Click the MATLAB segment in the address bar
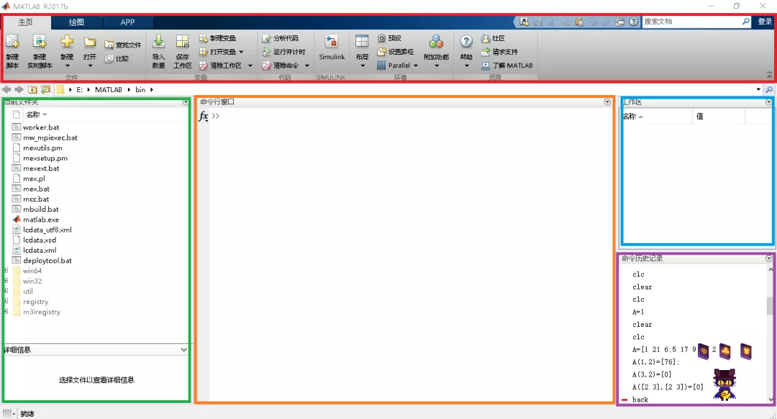The height and width of the screenshot is (419, 777). [109, 90]
